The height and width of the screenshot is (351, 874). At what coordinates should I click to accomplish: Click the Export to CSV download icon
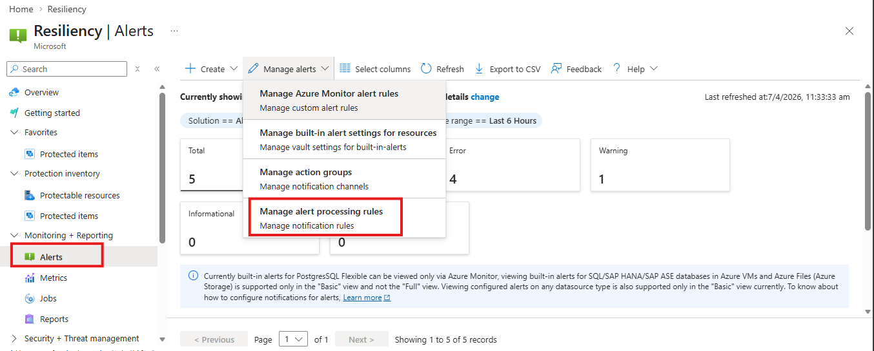[479, 68]
